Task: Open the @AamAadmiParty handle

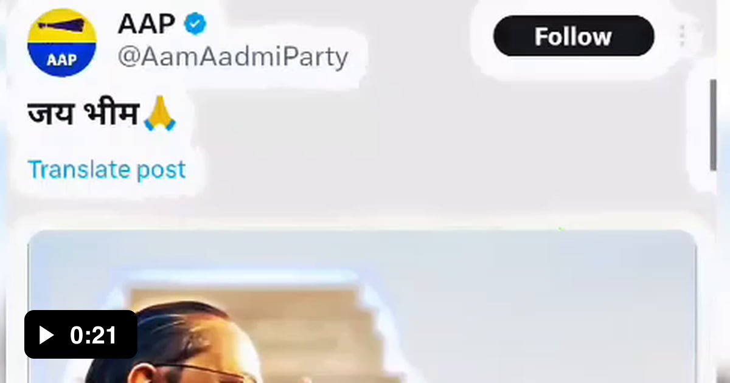Action: click(232, 57)
